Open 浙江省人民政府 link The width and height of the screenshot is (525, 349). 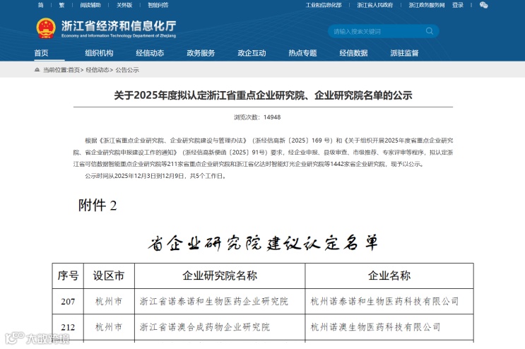(375, 5)
